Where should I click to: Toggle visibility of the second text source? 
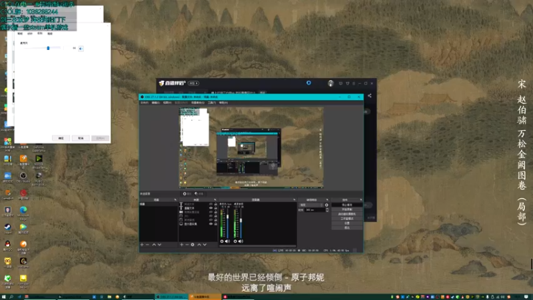pos(211,208)
